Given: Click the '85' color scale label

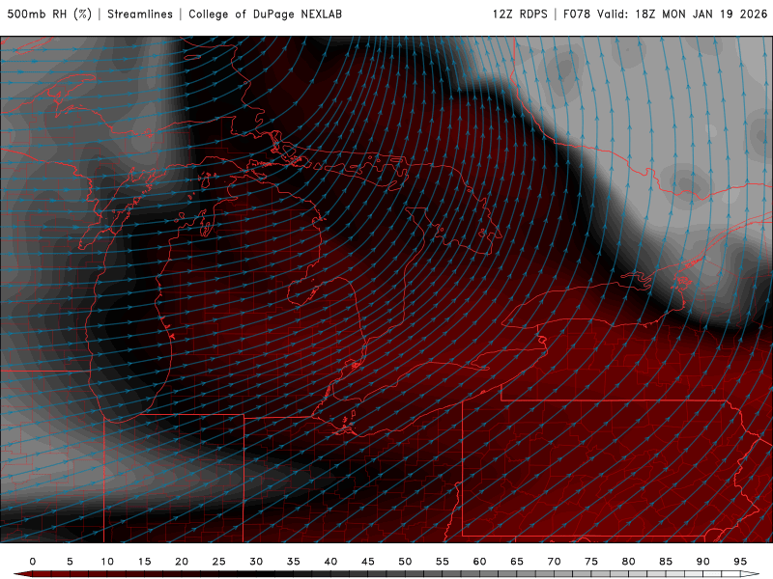Looking at the screenshot, I should [666, 562].
